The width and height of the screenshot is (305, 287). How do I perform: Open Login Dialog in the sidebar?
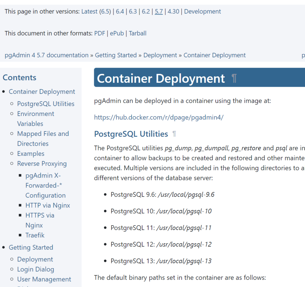pos(35,269)
